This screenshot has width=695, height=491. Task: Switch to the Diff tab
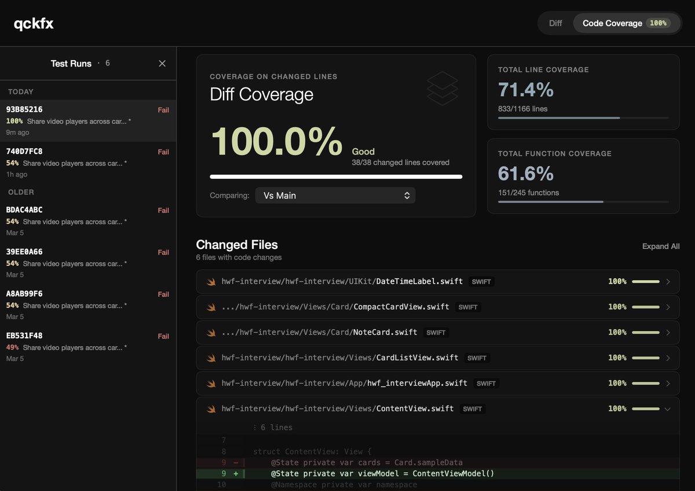555,23
